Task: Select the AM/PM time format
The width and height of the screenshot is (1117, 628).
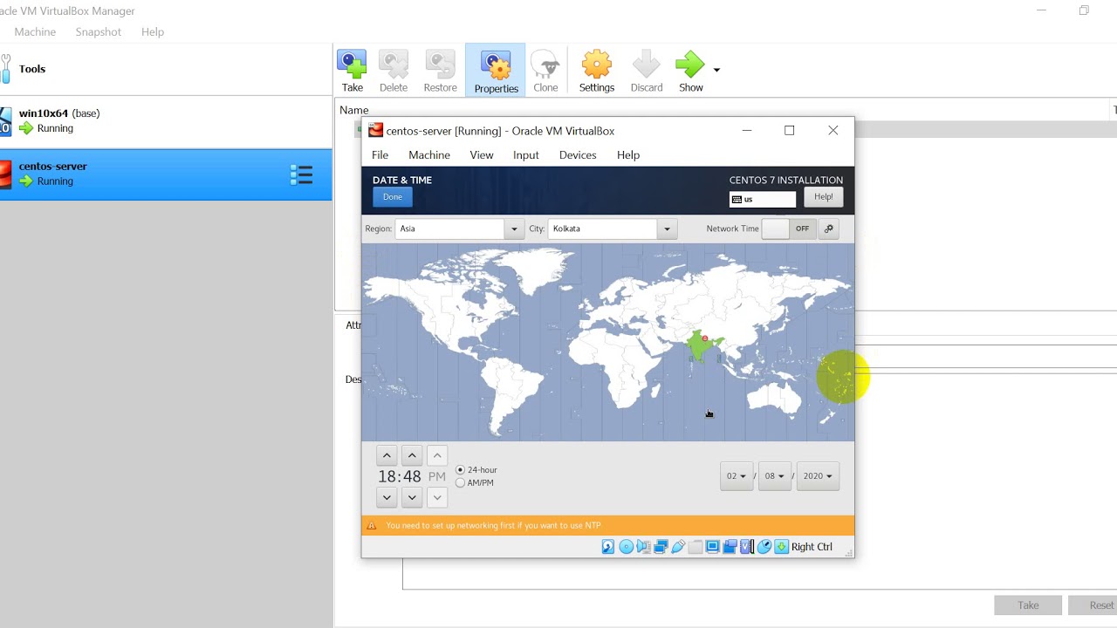Action: click(460, 482)
